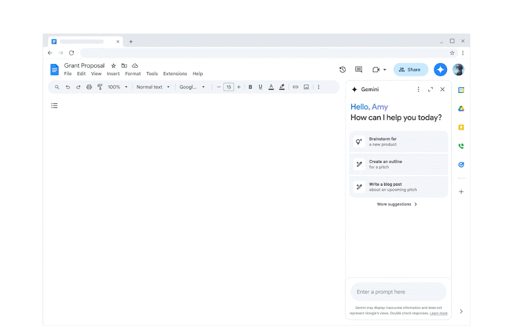Click the paint format roller icon
The image size is (513, 336).
point(100,87)
